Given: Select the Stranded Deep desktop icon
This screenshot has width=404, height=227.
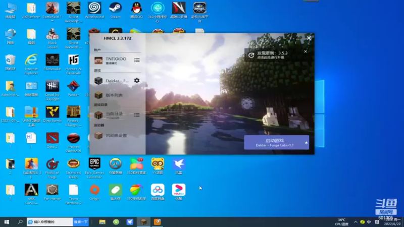Looking at the screenshot, I should [73, 168].
